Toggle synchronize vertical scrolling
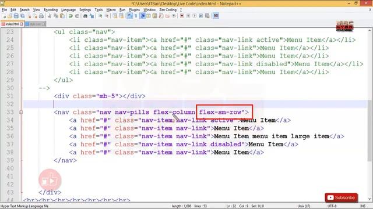Viewport: 373px width, 209px height. tap(115, 16)
